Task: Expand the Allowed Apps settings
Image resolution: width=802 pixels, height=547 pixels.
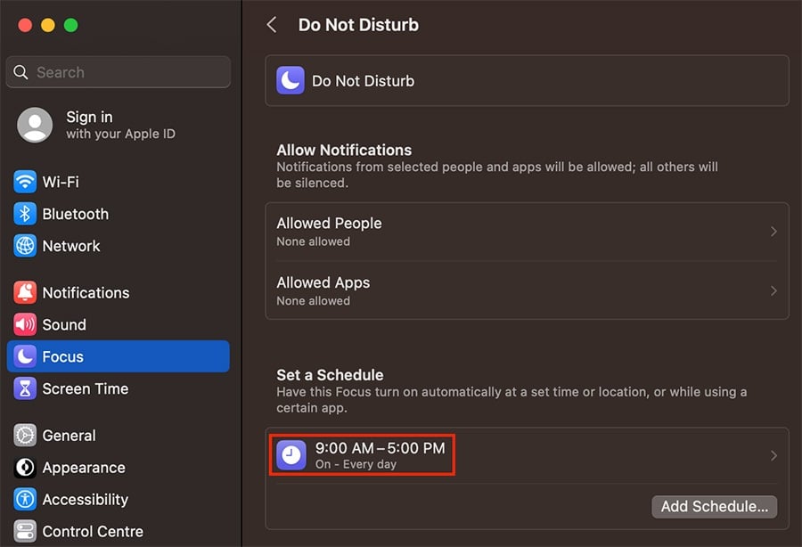Action: 527,290
